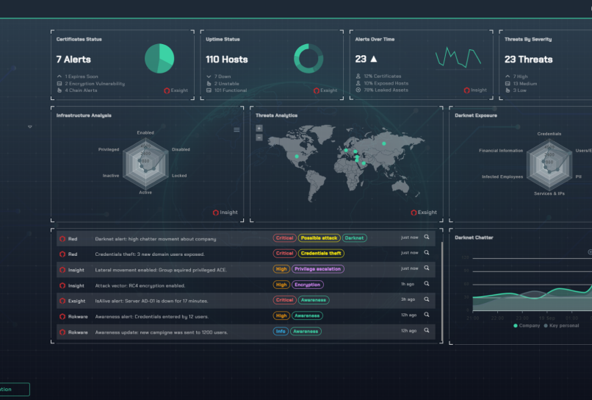This screenshot has height=400, width=592.
Task: Click the Exsight logo in Certificates Status
Action: coord(176,90)
